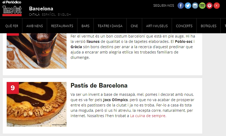Click the el Periódico logo
Screen dimensions: 226x136
(x=12, y=2)
